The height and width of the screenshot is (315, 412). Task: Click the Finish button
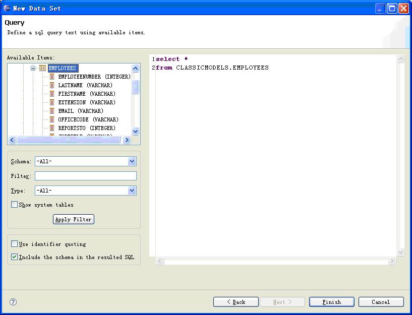(331, 302)
